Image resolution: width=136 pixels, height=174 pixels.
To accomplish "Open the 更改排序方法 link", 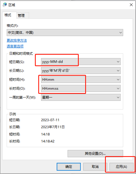I will tap(17, 40).
